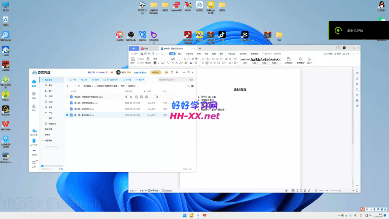
Task: Open the 文字排版 dropdown in WPS ribbon
Action: [x=289, y=60]
